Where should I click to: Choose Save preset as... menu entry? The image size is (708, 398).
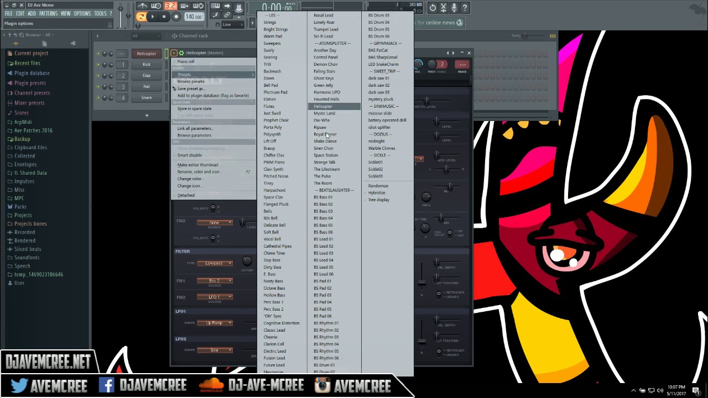(191, 88)
